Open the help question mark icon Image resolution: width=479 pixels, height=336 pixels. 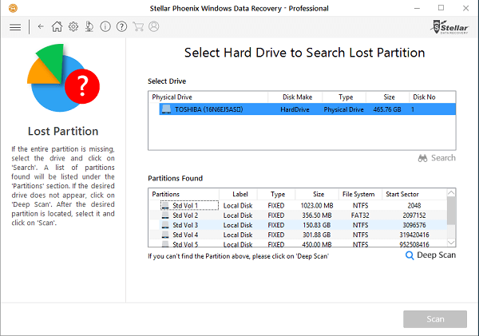pyautogui.click(x=121, y=26)
